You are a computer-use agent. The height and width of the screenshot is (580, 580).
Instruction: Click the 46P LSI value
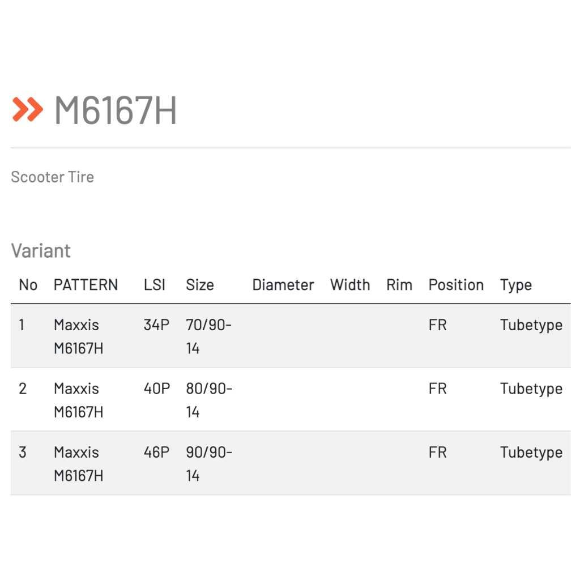coord(156,452)
